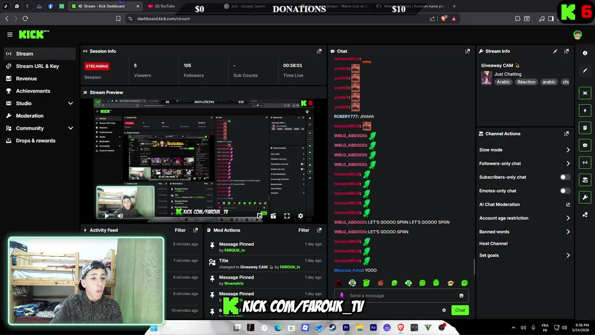Mute the stream preview volume
The image size is (595, 335).
point(120,215)
